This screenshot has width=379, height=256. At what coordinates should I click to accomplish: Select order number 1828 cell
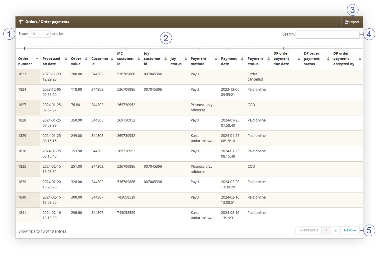tap(28, 123)
